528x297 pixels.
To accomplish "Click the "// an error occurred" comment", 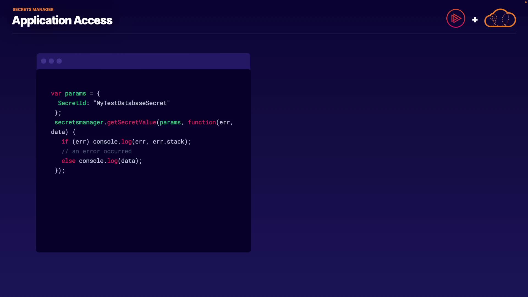I will click(x=97, y=151).
